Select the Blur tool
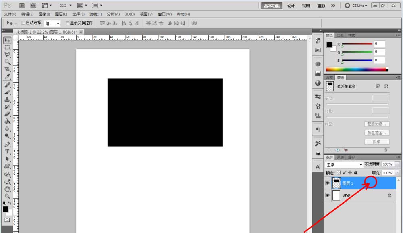Viewport: 403px width, 233px height. [7, 128]
